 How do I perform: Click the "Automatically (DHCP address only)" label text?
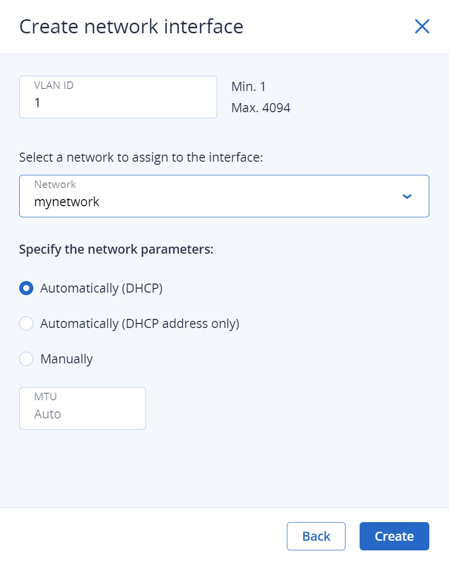[x=139, y=323]
